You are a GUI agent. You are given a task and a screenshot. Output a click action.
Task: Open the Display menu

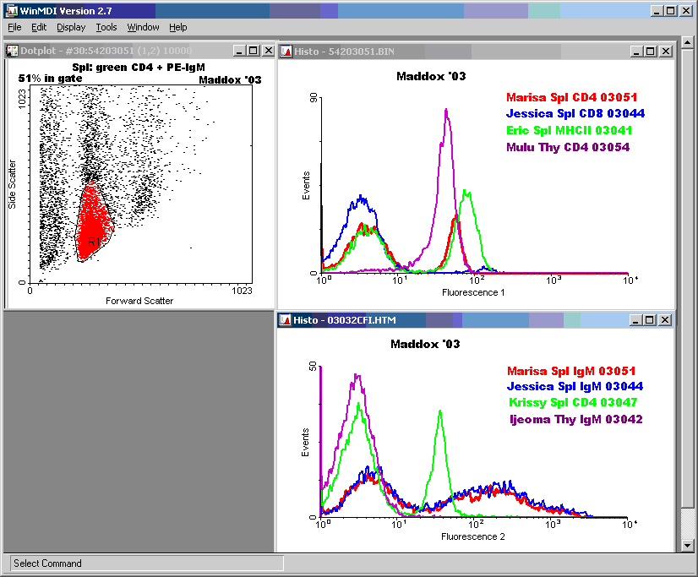71,27
